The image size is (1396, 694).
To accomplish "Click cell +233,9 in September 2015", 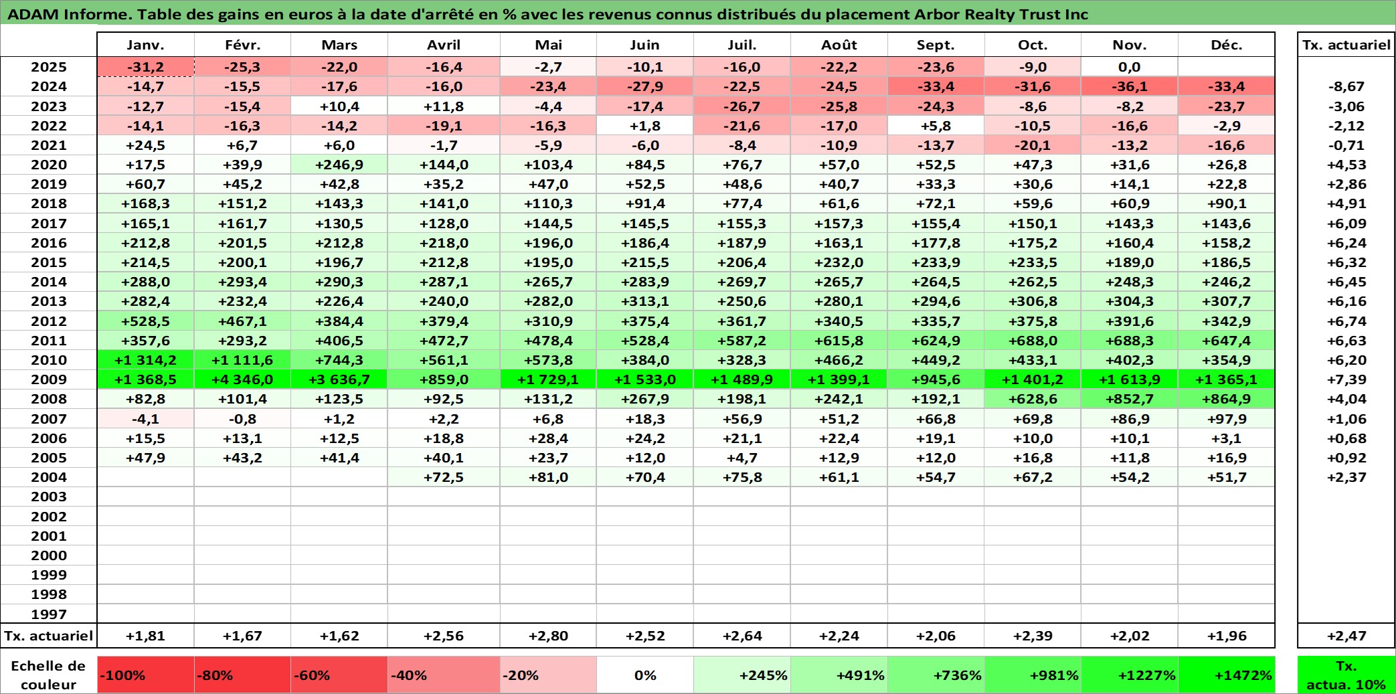I will [x=936, y=262].
